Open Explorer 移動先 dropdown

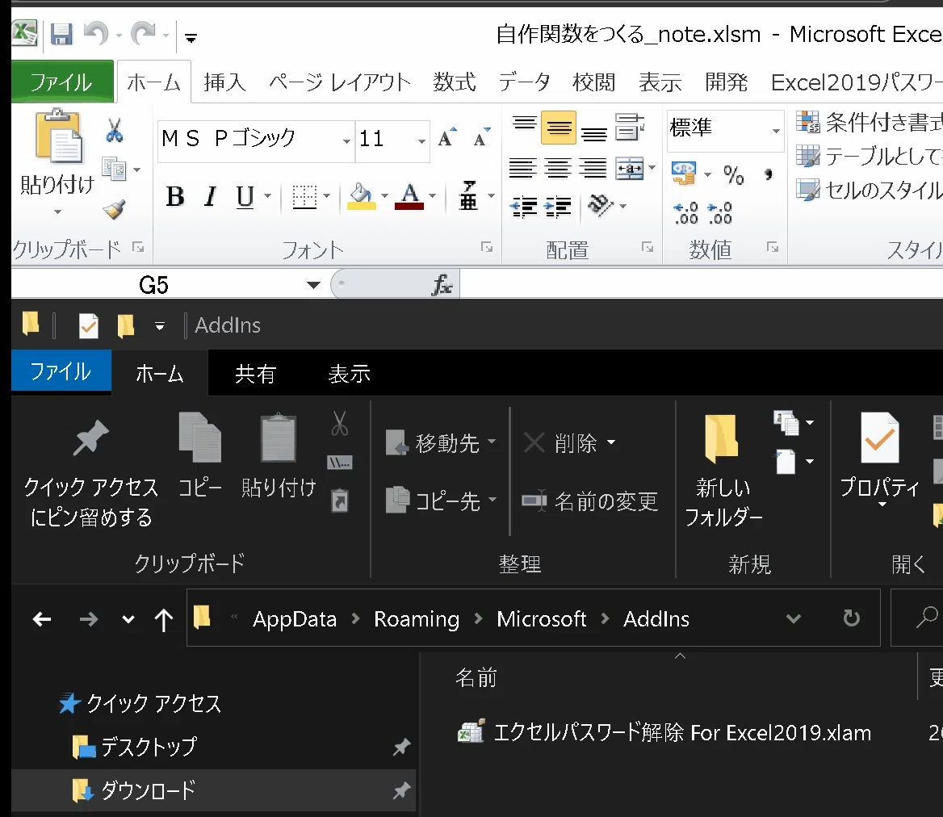441,443
